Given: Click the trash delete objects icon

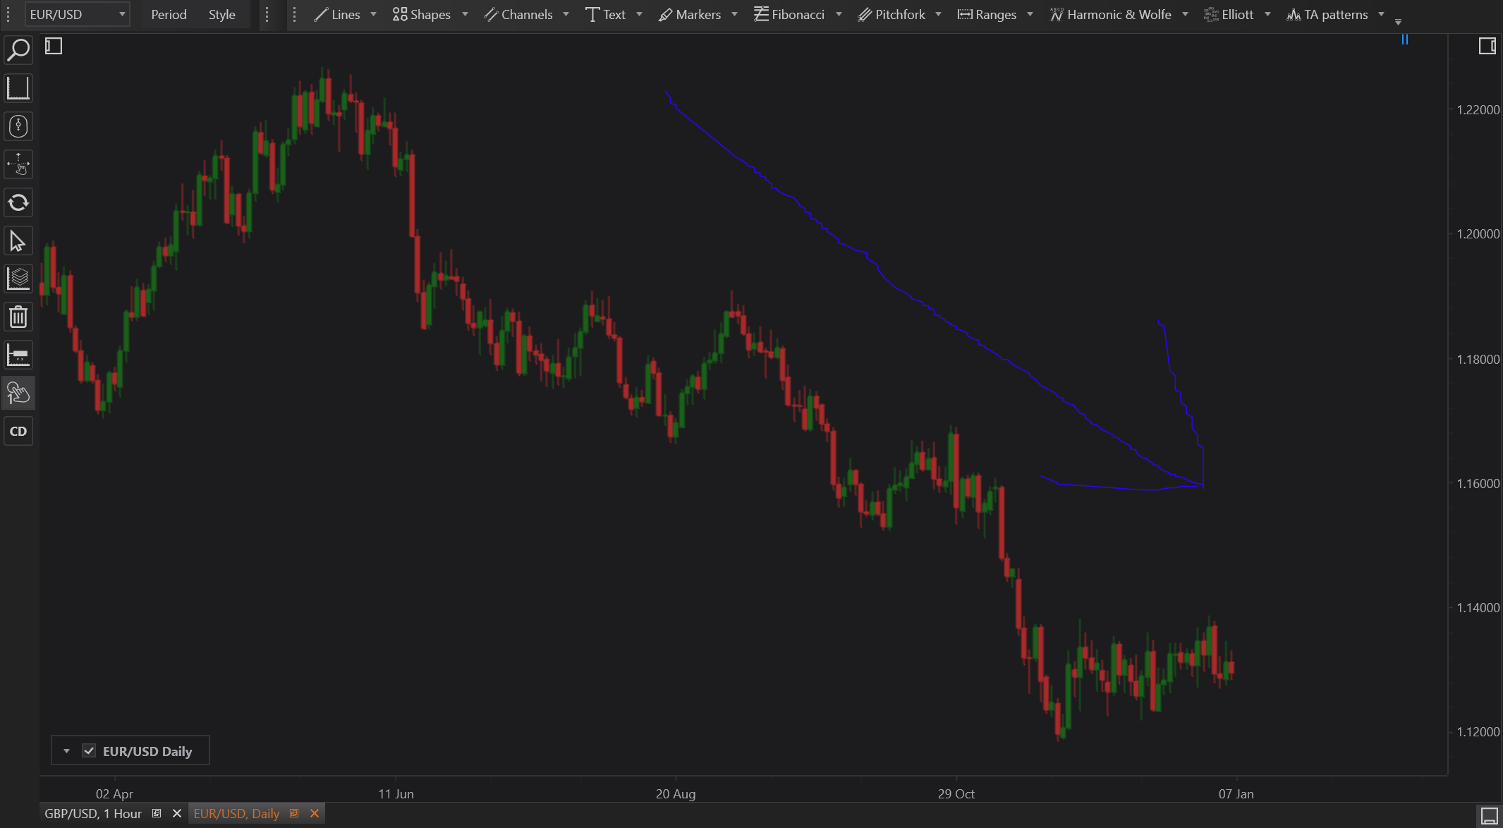Looking at the screenshot, I should tap(18, 317).
